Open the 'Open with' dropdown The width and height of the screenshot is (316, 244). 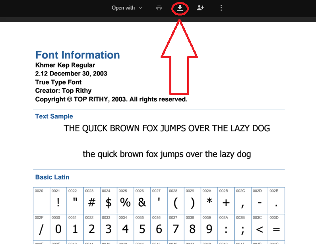[x=127, y=8]
